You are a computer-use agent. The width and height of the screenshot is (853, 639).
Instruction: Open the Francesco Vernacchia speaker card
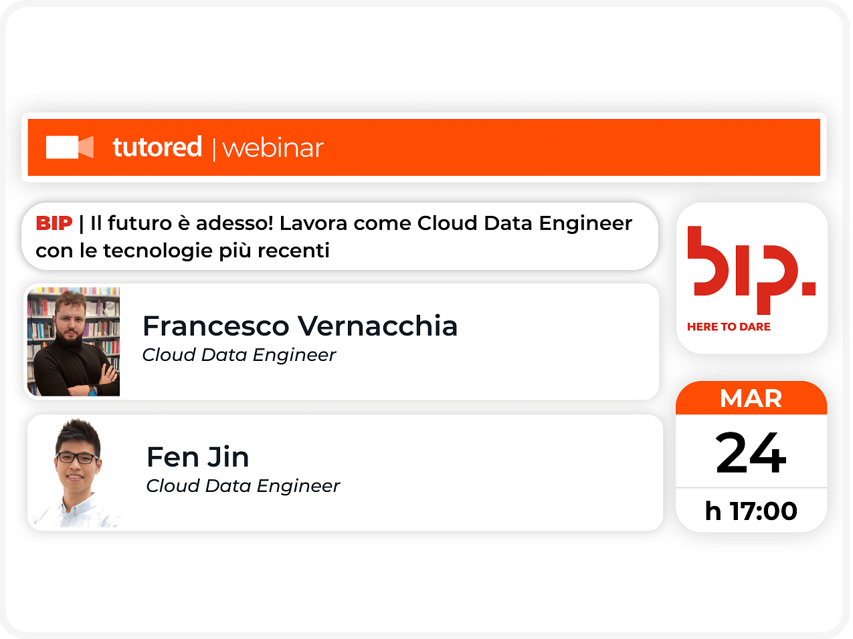(342, 342)
